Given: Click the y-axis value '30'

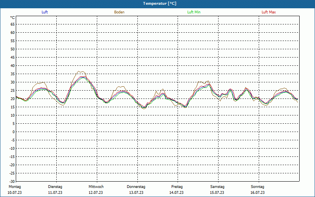Looking at the screenshot, I should click(x=13, y=82).
